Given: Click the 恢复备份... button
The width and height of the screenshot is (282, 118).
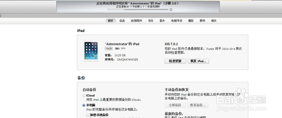Looking at the screenshot, I should 198,105.
